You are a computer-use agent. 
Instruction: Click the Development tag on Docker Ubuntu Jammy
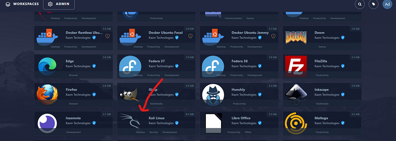pyautogui.click(x=255, y=47)
